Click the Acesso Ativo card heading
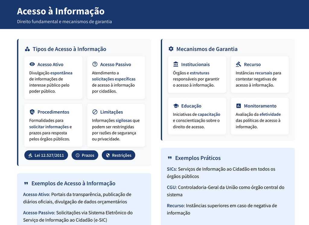309x225 pixels. [50, 65]
